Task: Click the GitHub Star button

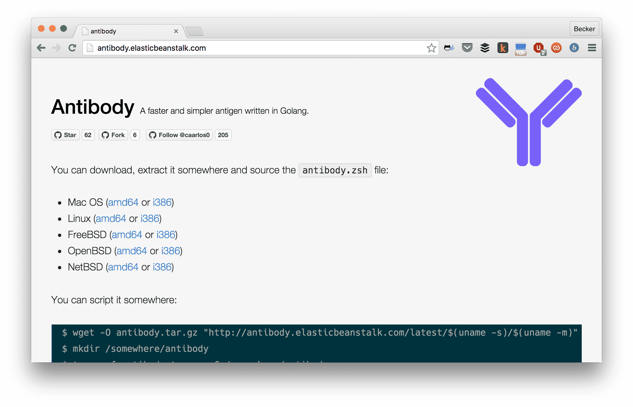Action: [65, 135]
